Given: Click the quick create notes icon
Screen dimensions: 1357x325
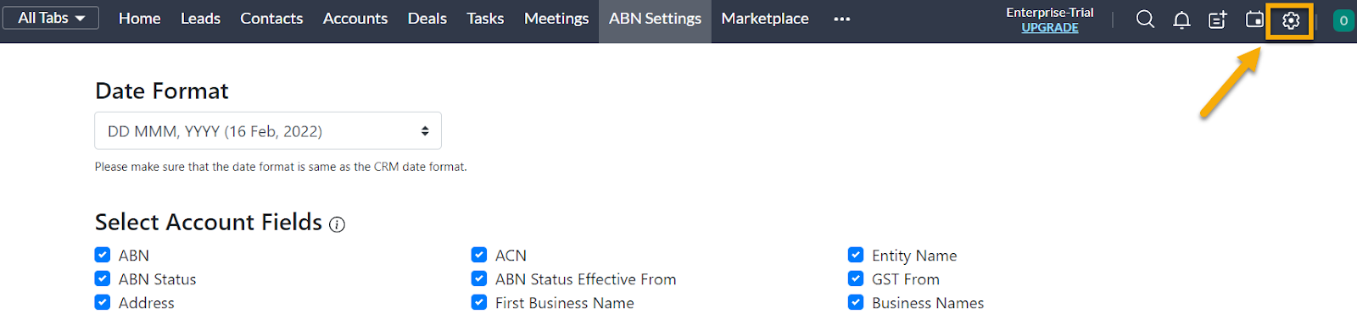Looking at the screenshot, I should click(1218, 19).
